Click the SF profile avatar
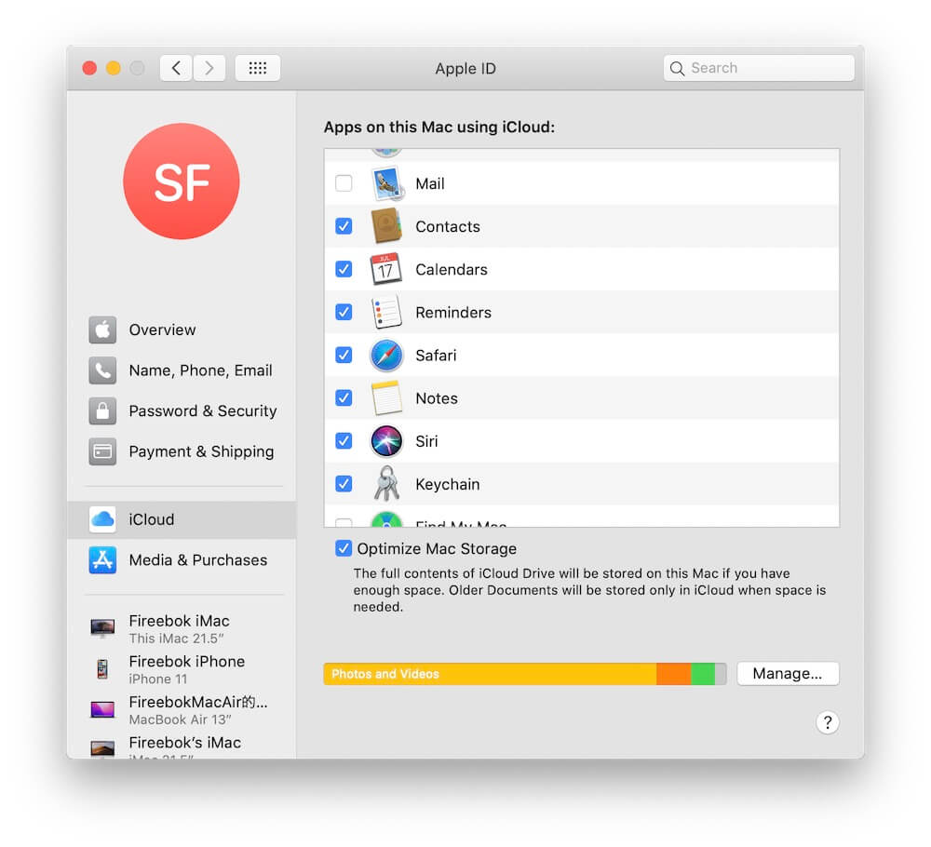931x847 pixels. 182,181
